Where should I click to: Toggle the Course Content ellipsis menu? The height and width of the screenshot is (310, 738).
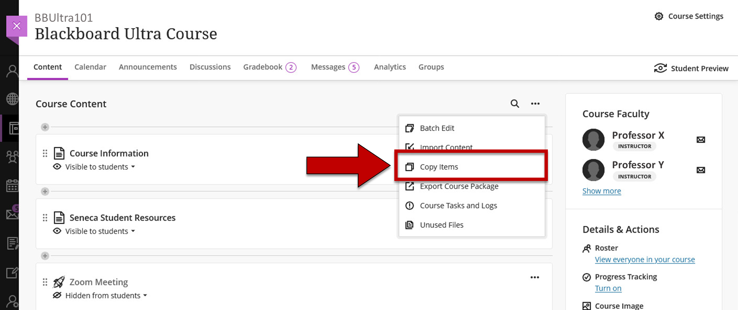(535, 104)
